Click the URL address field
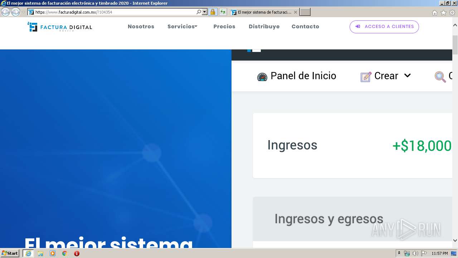This screenshot has width=458, height=258. 115,12
